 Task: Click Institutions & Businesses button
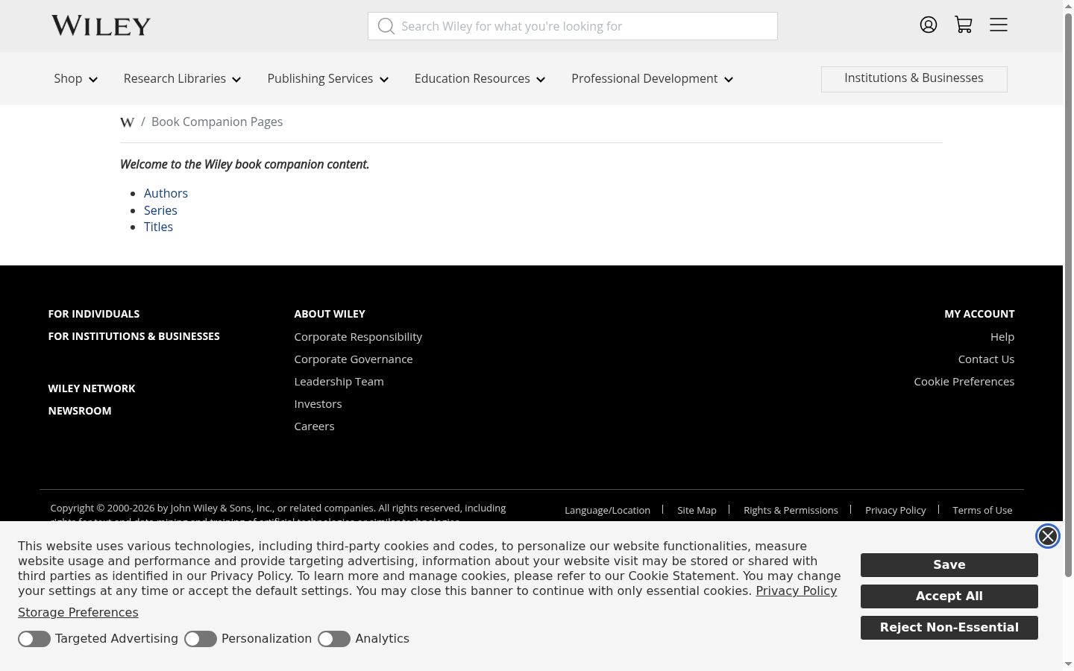[914, 79]
